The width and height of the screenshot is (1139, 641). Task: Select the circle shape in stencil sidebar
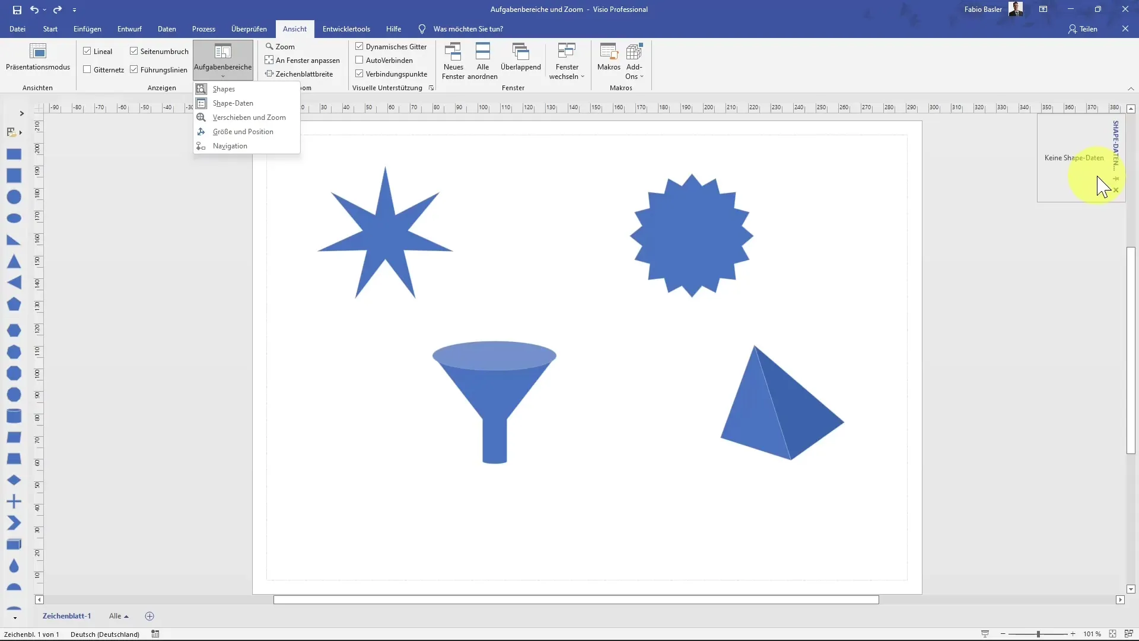point(14,197)
